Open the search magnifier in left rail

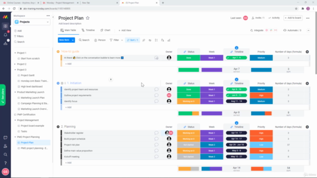(5, 155)
